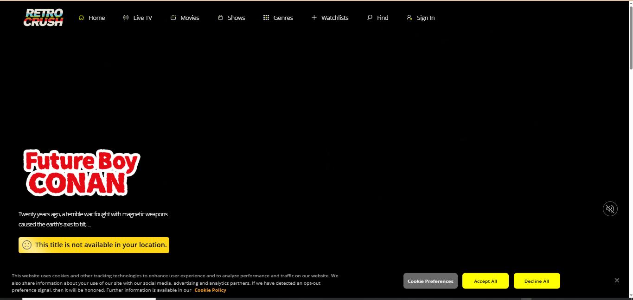Click the grid icon beside Genres
The width and height of the screenshot is (633, 300).
pos(266,18)
